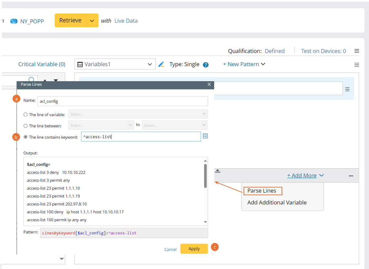Click the Cancel link in the dialog

(170, 249)
